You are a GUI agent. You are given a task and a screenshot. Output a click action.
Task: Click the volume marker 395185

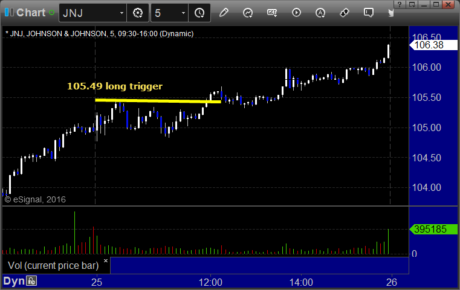pos(433,229)
